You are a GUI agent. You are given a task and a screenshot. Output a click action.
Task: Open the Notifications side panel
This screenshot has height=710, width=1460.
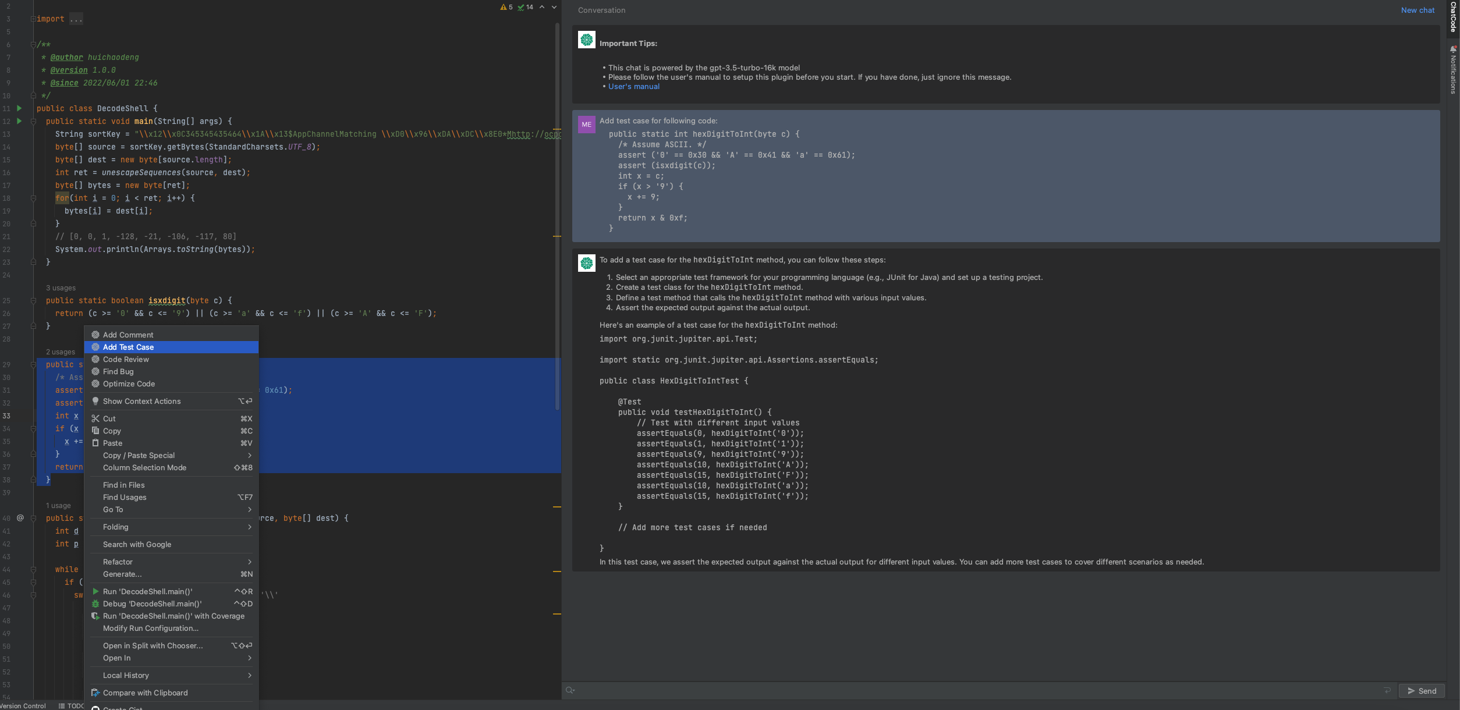coord(1453,71)
